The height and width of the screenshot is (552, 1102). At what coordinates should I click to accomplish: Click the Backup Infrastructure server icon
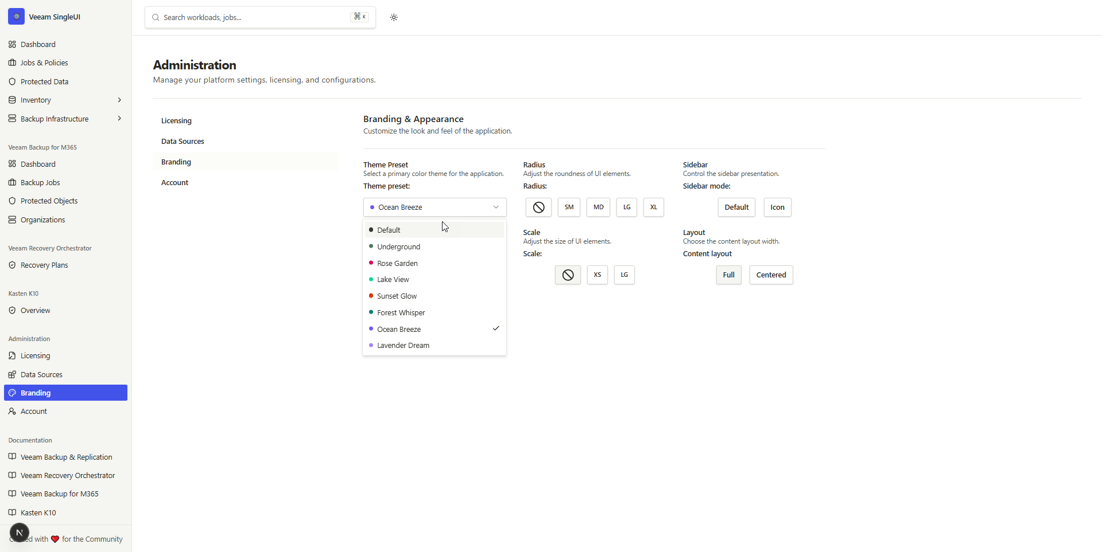click(12, 119)
